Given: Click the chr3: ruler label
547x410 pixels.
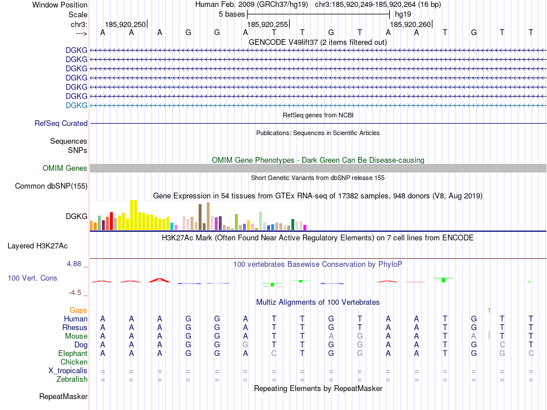Looking at the screenshot, I should [79, 24].
